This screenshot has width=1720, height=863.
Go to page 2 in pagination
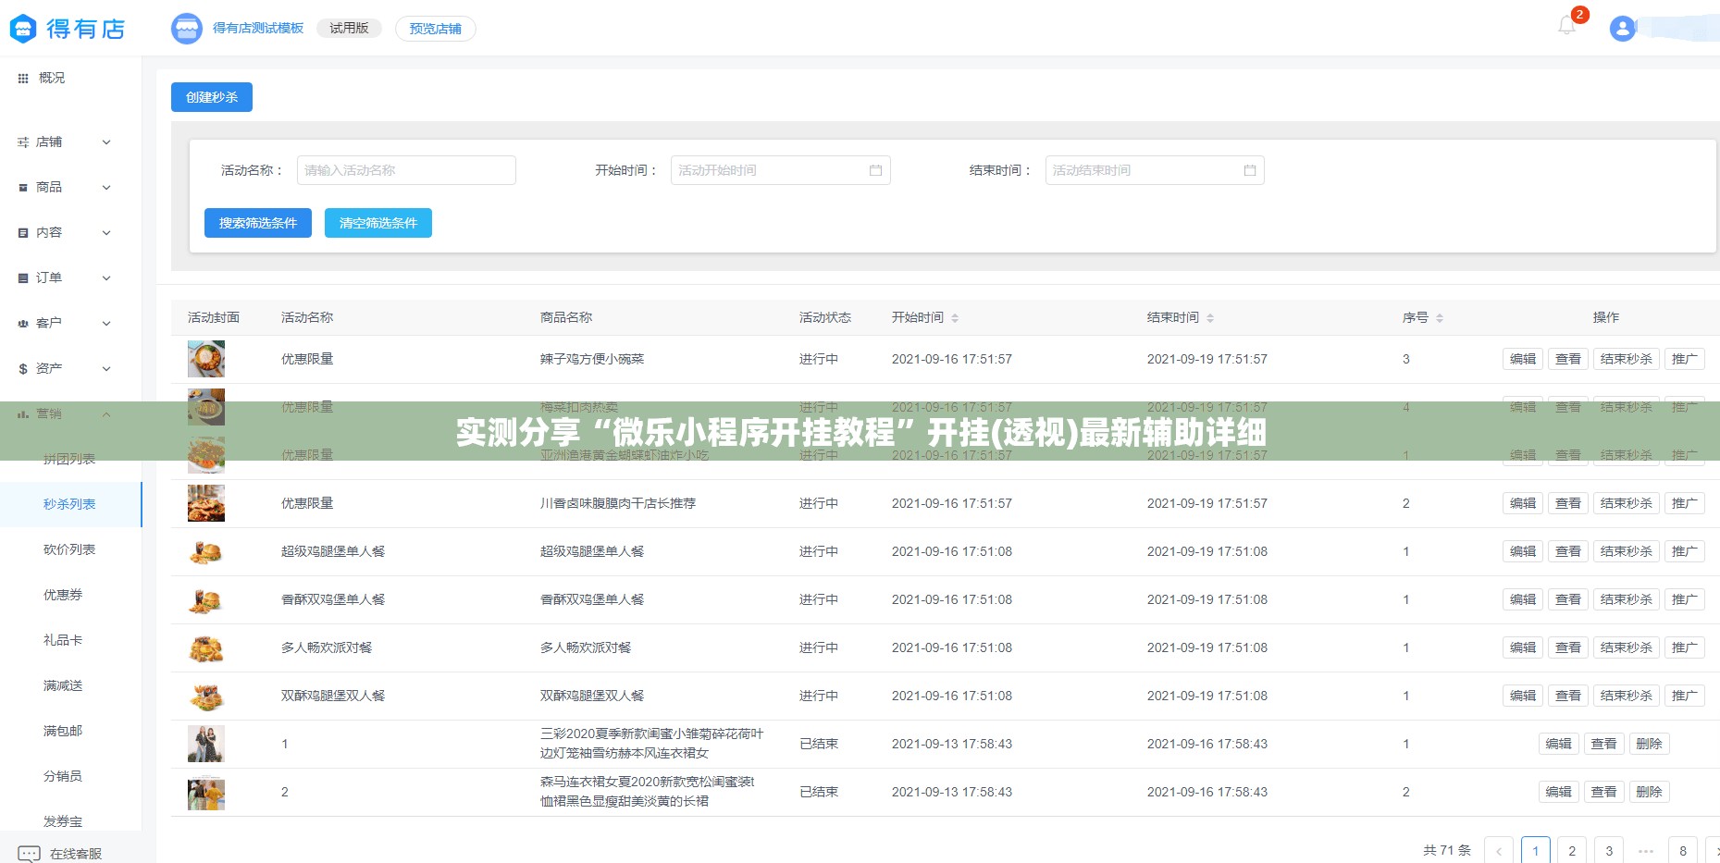point(1572,850)
